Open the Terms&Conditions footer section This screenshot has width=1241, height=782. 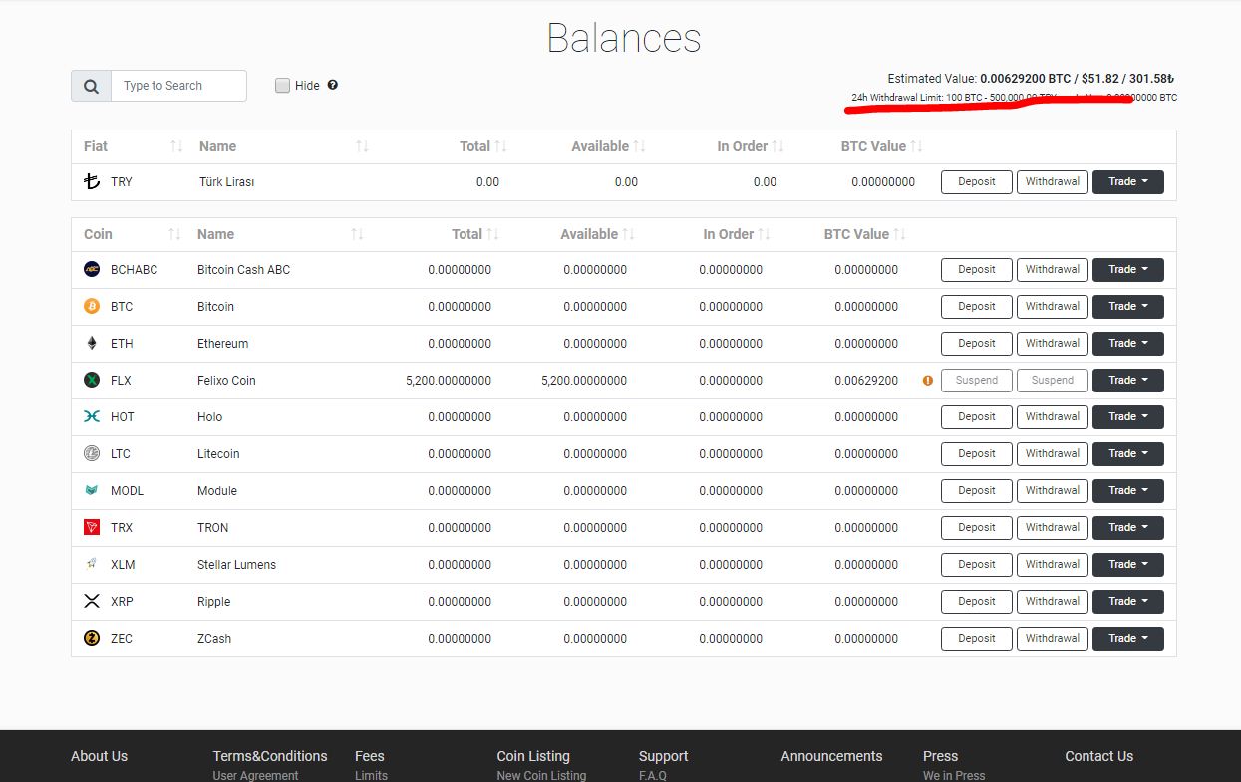point(270,756)
